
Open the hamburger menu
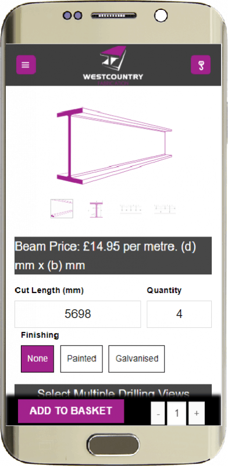tap(26, 65)
